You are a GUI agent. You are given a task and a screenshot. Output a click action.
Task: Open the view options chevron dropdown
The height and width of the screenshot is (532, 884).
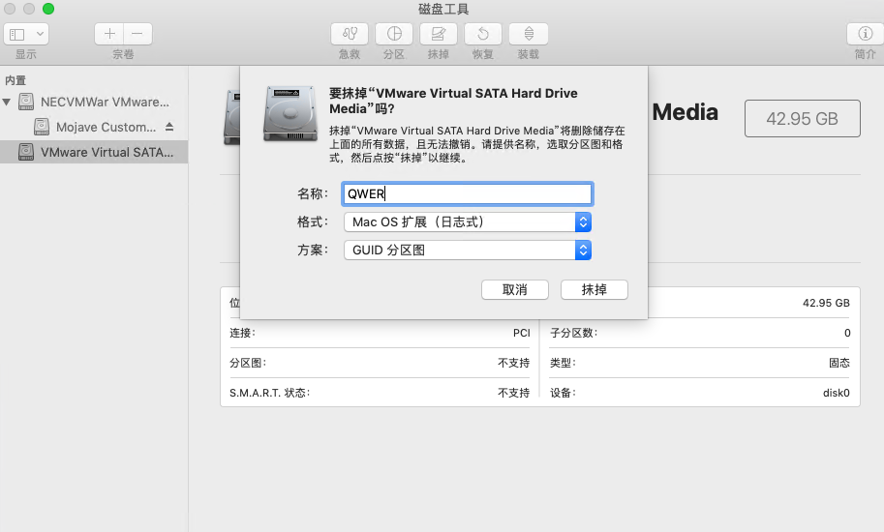point(40,34)
